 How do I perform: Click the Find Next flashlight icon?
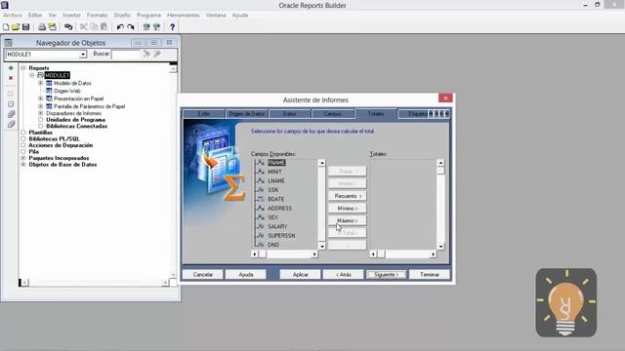[x=146, y=54]
